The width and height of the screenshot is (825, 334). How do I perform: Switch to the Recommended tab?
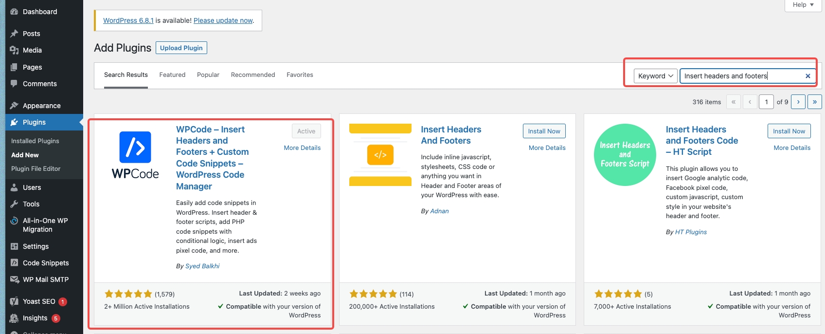253,75
